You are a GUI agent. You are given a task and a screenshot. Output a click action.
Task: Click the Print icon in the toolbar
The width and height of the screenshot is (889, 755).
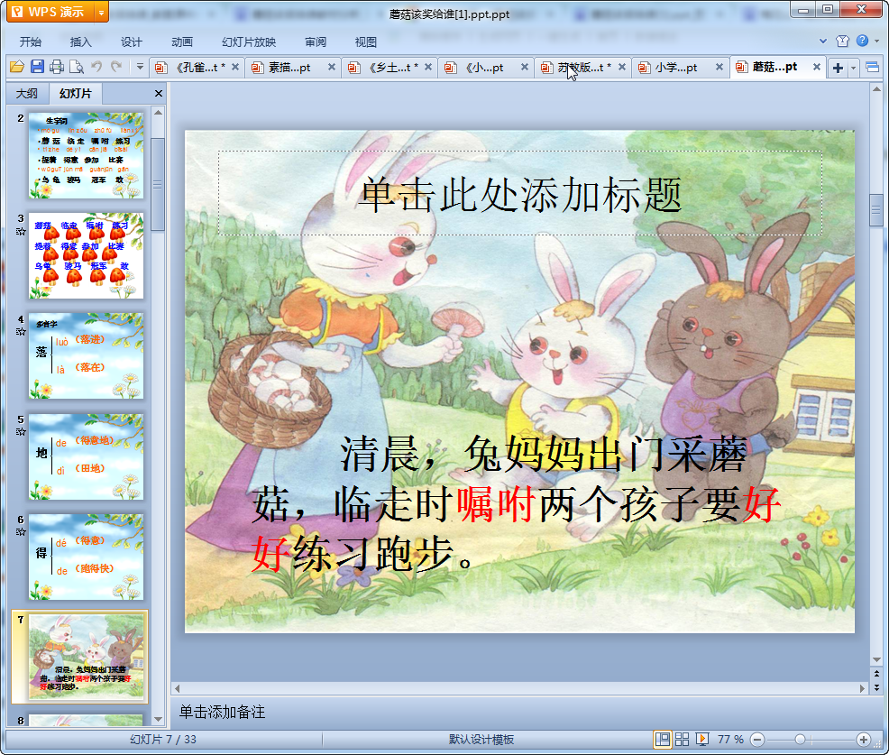(57, 67)
